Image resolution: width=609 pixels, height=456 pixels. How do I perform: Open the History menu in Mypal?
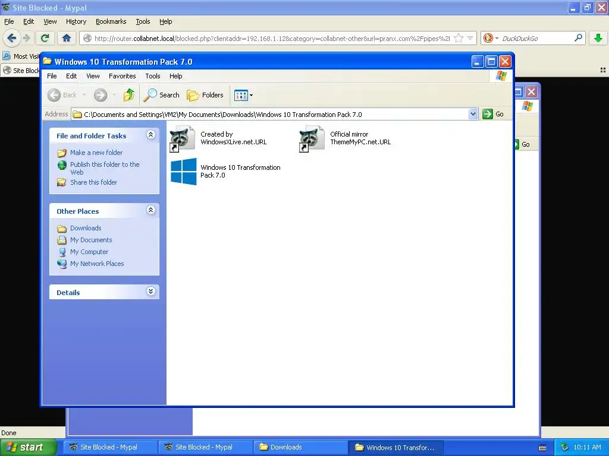point(76,21)
